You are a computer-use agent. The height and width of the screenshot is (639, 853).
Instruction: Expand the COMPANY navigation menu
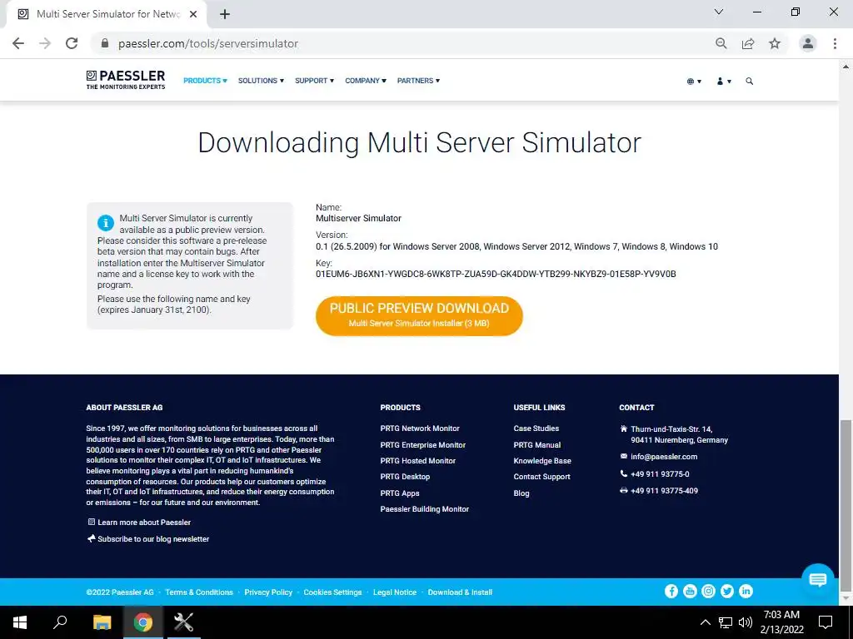point(366,81)
